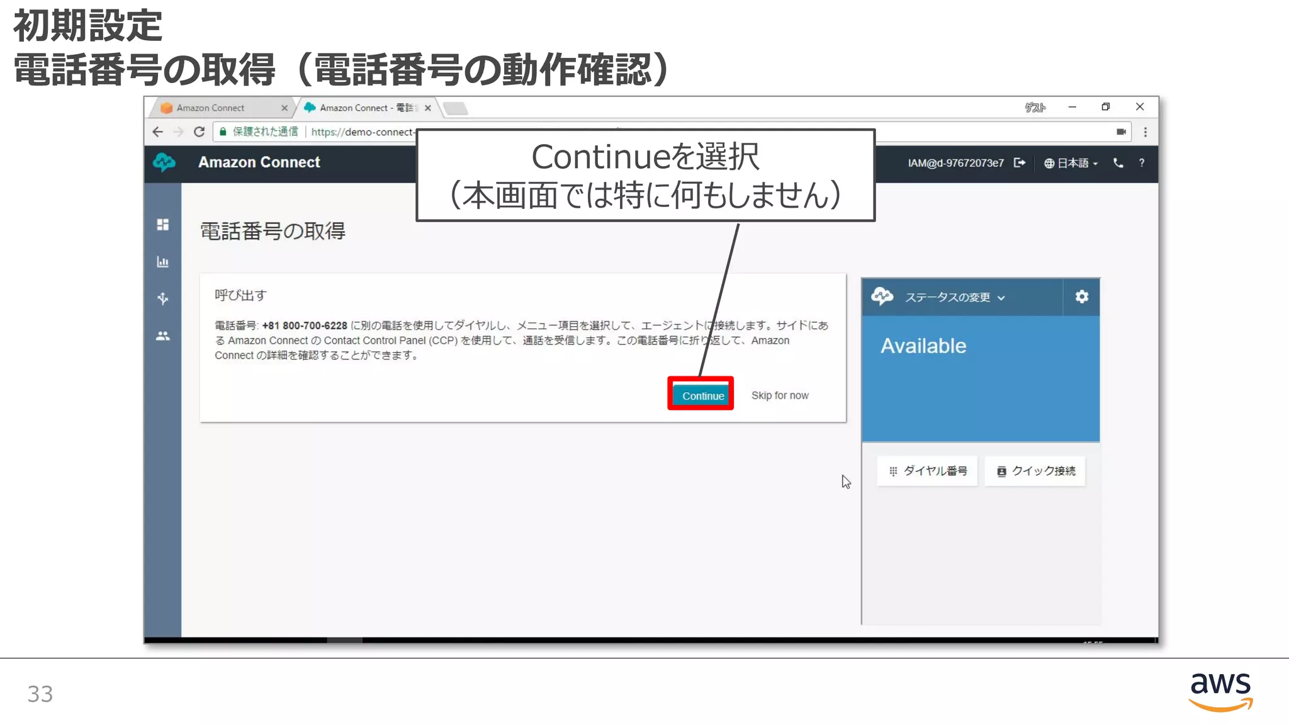The height and width of the screenshot is (725, 1289).
Task: Click the 電話番号の取得 page heading
Action: click(x=273, y=231)
